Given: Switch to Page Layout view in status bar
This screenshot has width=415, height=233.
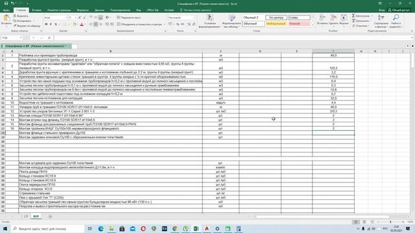Looking at the screenshot, I should pyautogui.click(x=364, y=222).
